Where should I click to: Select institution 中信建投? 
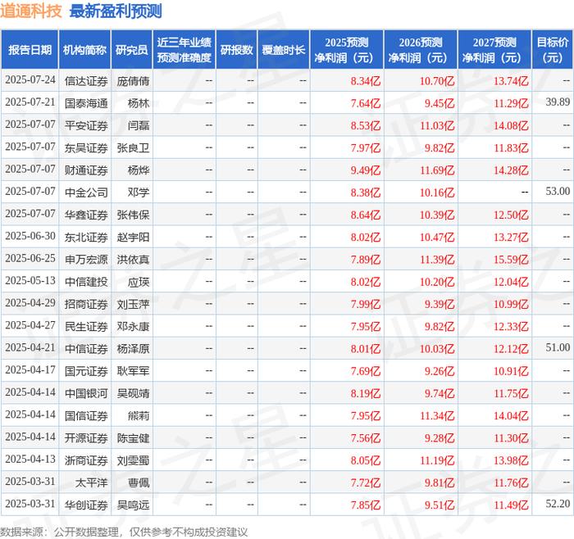click(x=86, y=282)
